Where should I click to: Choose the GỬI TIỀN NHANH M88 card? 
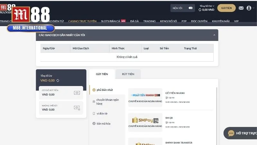(x=145, y=98)
